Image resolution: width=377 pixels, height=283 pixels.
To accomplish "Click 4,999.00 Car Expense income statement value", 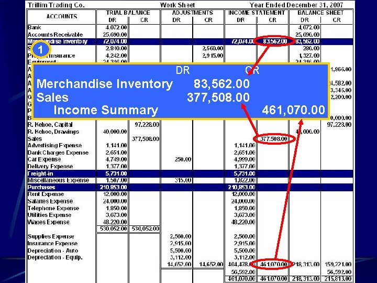I will click(245, 159).
